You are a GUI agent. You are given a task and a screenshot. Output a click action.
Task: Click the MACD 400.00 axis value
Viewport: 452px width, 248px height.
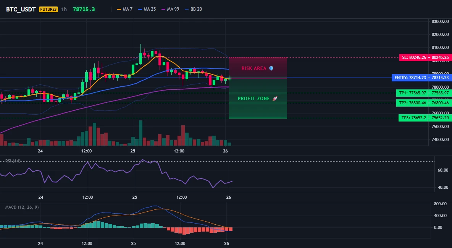pos(440,216)
